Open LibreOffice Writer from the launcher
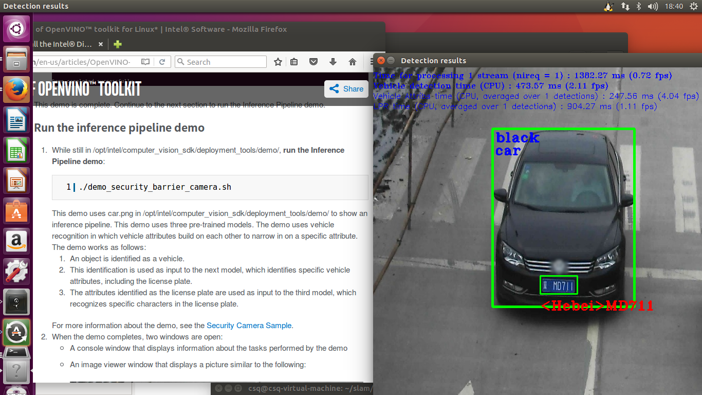The height and width of the screenshot is (395, 702). click(x=17, y=120)
